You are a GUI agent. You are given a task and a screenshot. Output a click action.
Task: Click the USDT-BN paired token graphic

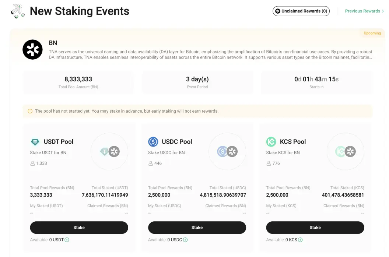click(110, 151)
